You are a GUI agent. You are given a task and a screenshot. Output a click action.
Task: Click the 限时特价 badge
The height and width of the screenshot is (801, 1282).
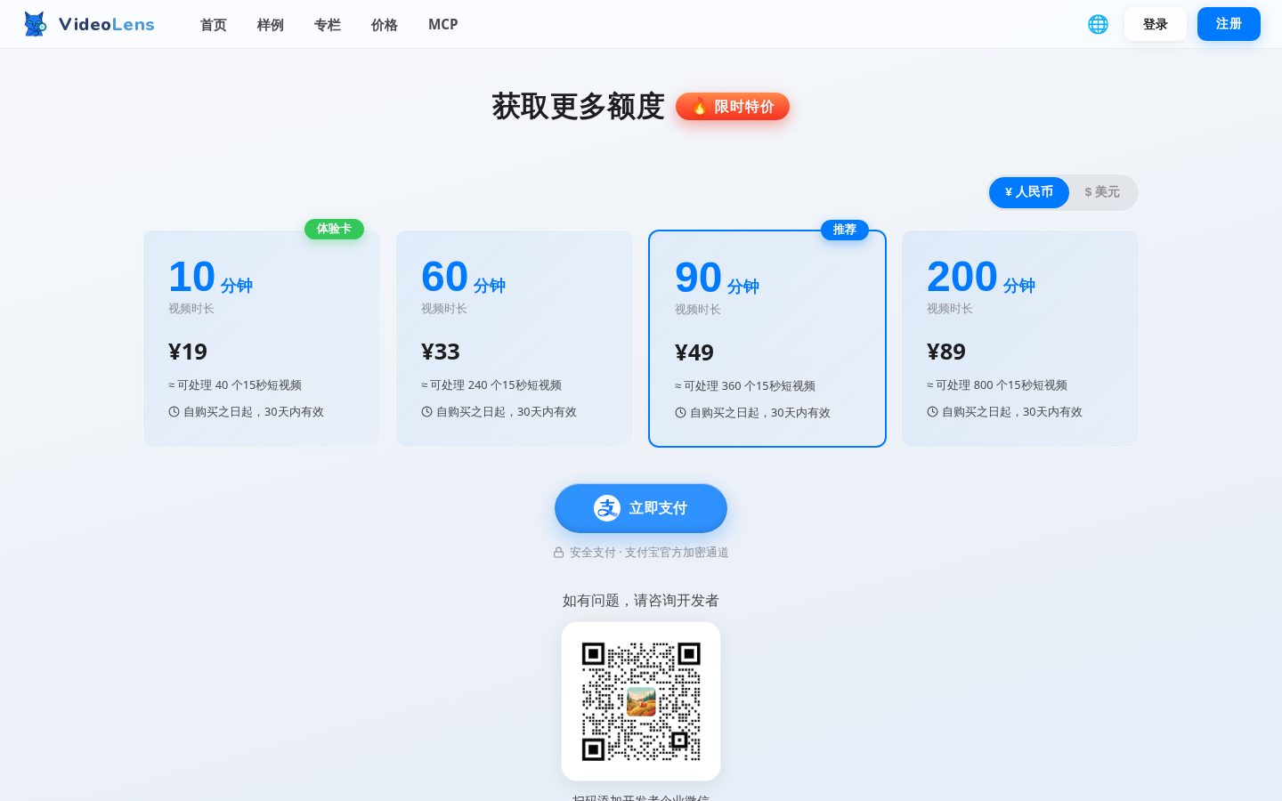733,107
